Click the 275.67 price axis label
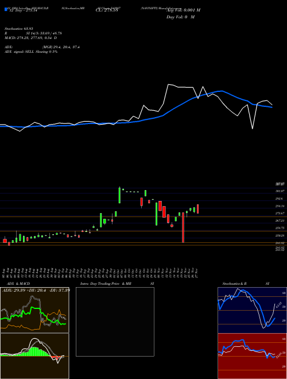287x379 pixels. point(280,213)
